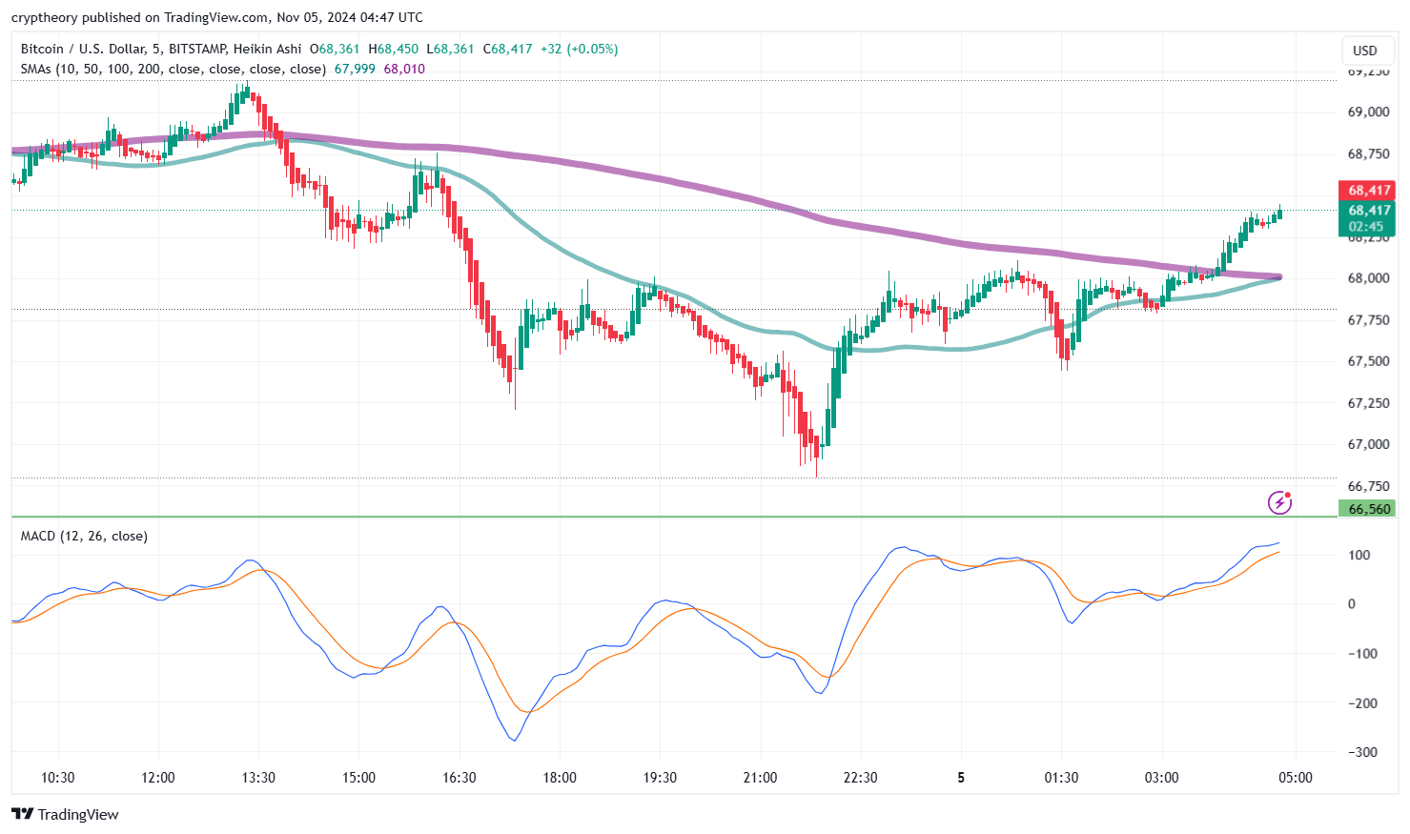This screenshot has width=1410, height=834.
Task: Click the TradingView logo at bottom
Action: [65, 814]
